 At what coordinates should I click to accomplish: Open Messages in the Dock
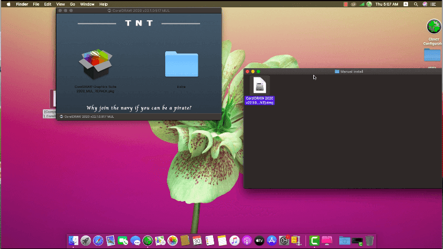coord(135,241)
